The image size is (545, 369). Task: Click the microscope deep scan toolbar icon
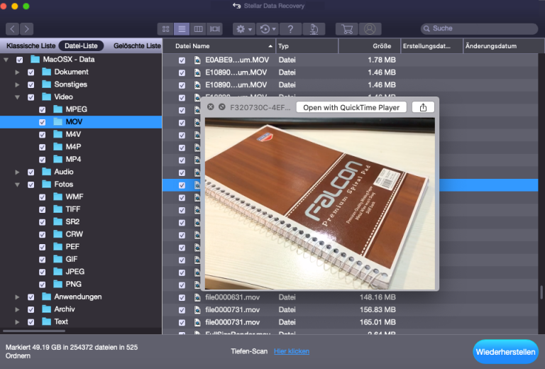(x=314, y=29)
